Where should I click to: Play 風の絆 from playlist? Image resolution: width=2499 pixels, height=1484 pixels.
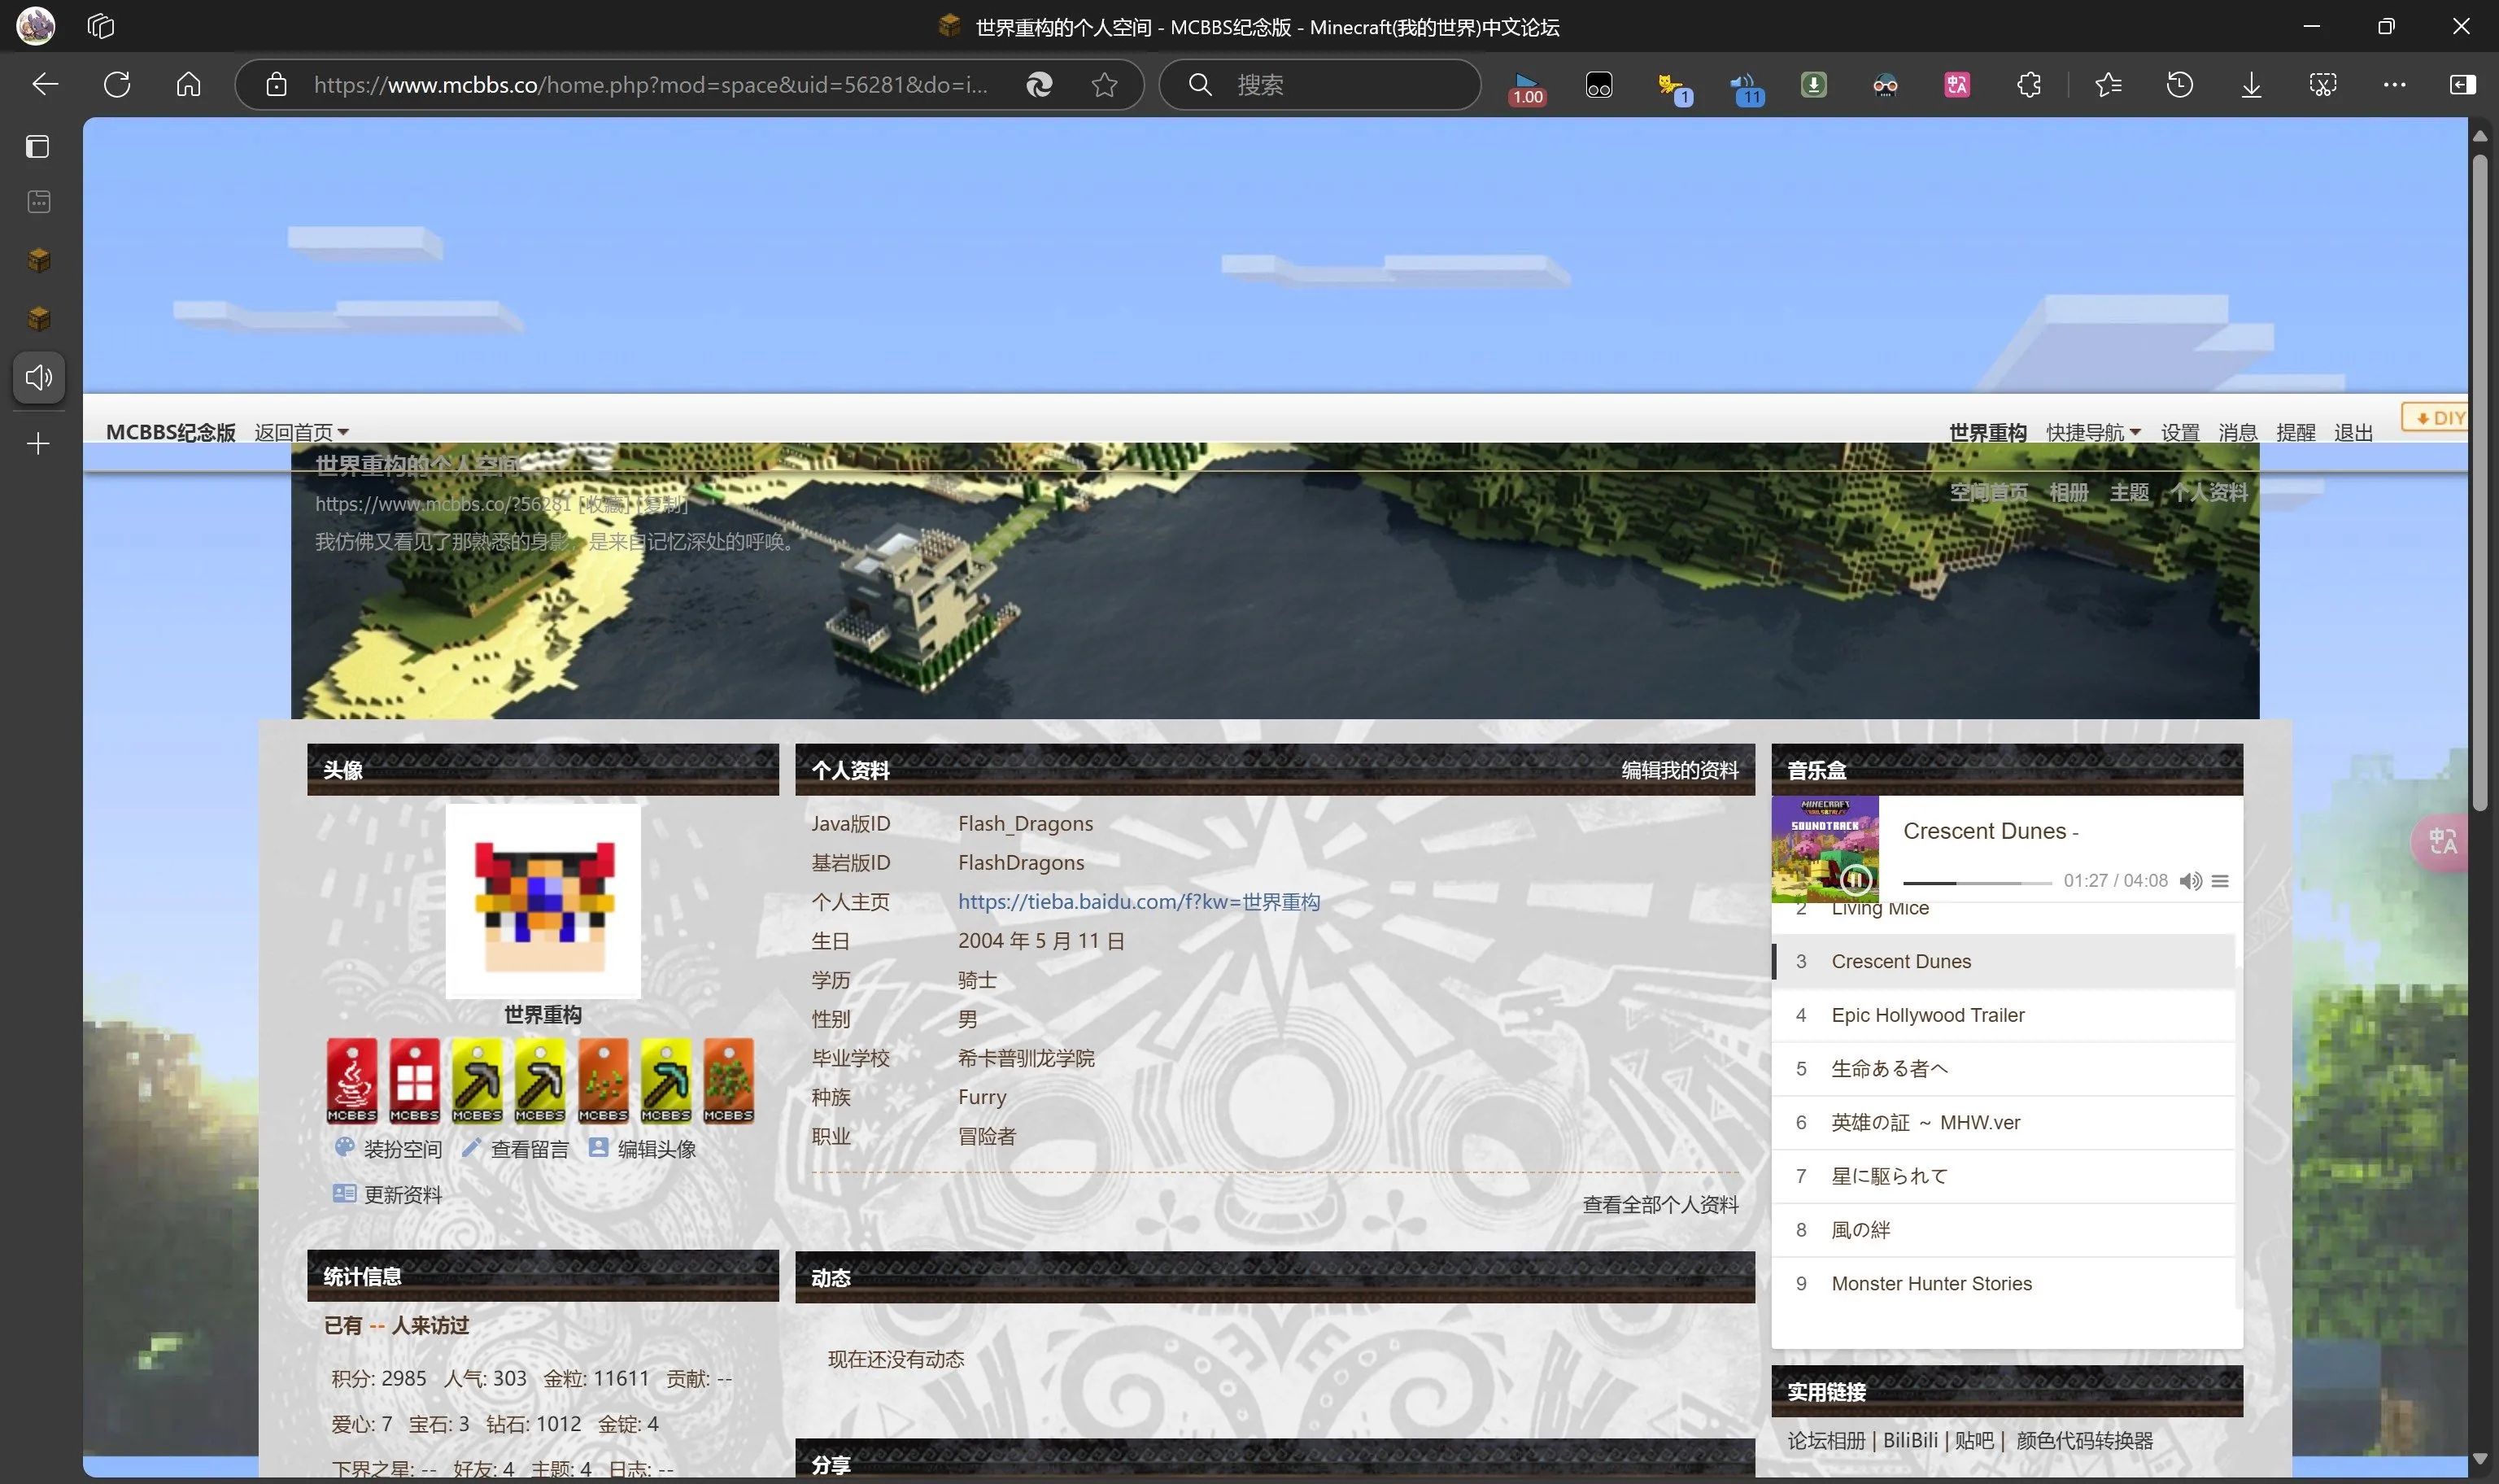point(2004,1230)
